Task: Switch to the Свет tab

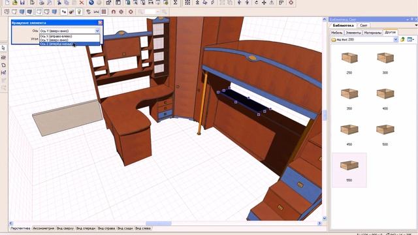Action: [363, 25]
